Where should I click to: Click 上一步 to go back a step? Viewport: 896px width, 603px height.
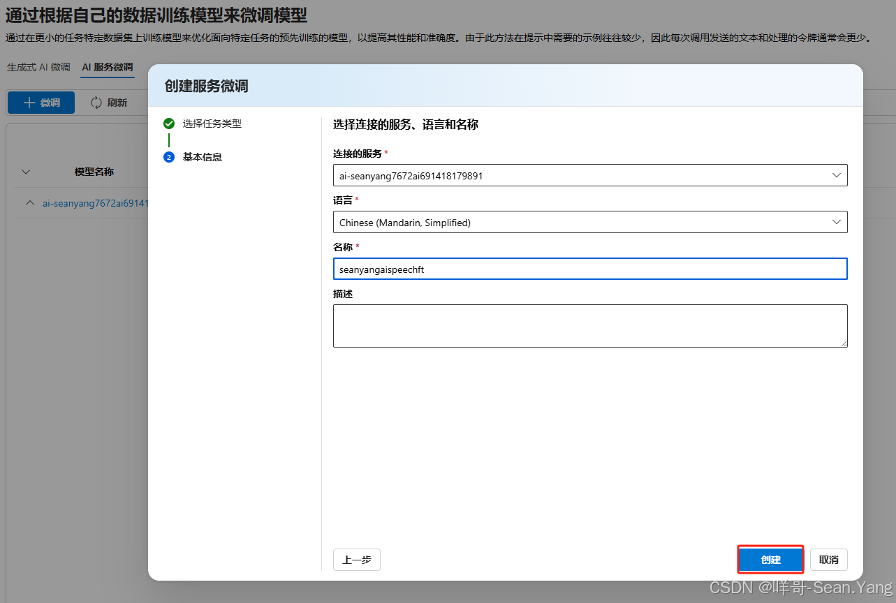point(356,559)
